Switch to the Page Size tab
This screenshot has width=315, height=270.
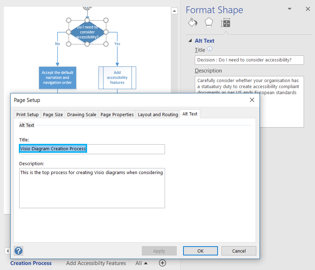[x=53, y=114]
